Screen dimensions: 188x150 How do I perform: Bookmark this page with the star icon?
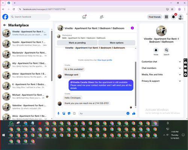click(172, 9)
